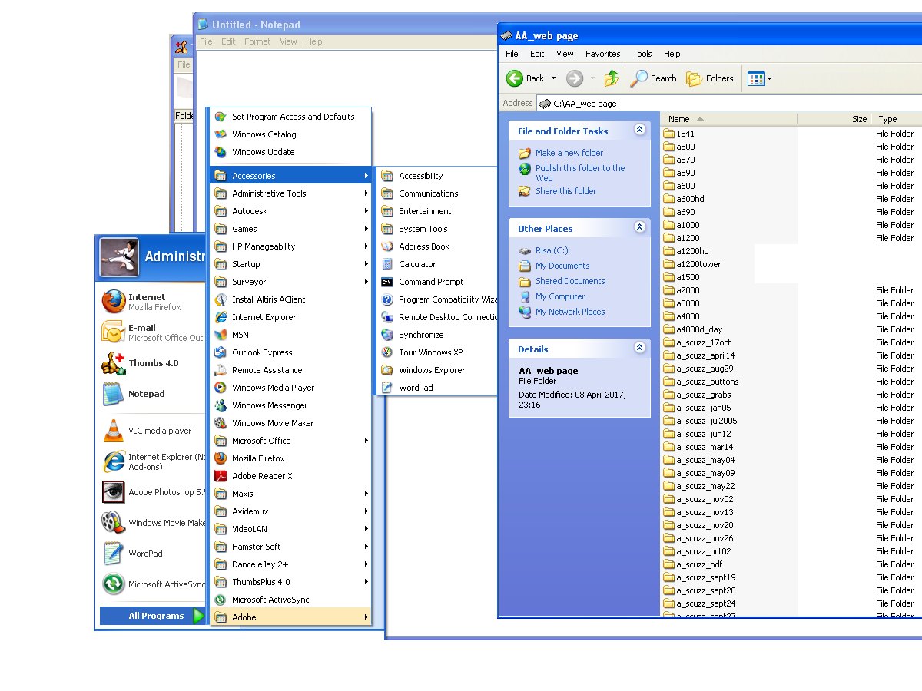The width and height of the screenshot is (922, 691).
Task: Collapse the Other Places panel
Action: (x=639, y=228)
